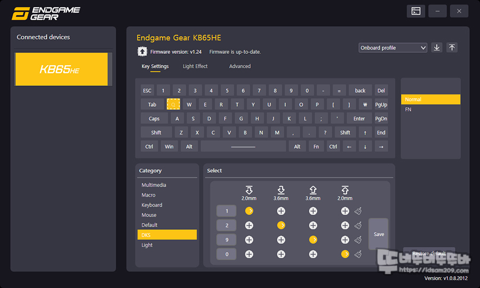
Task: Add row 1 action at third 3.6mm column
Action: 313,211
